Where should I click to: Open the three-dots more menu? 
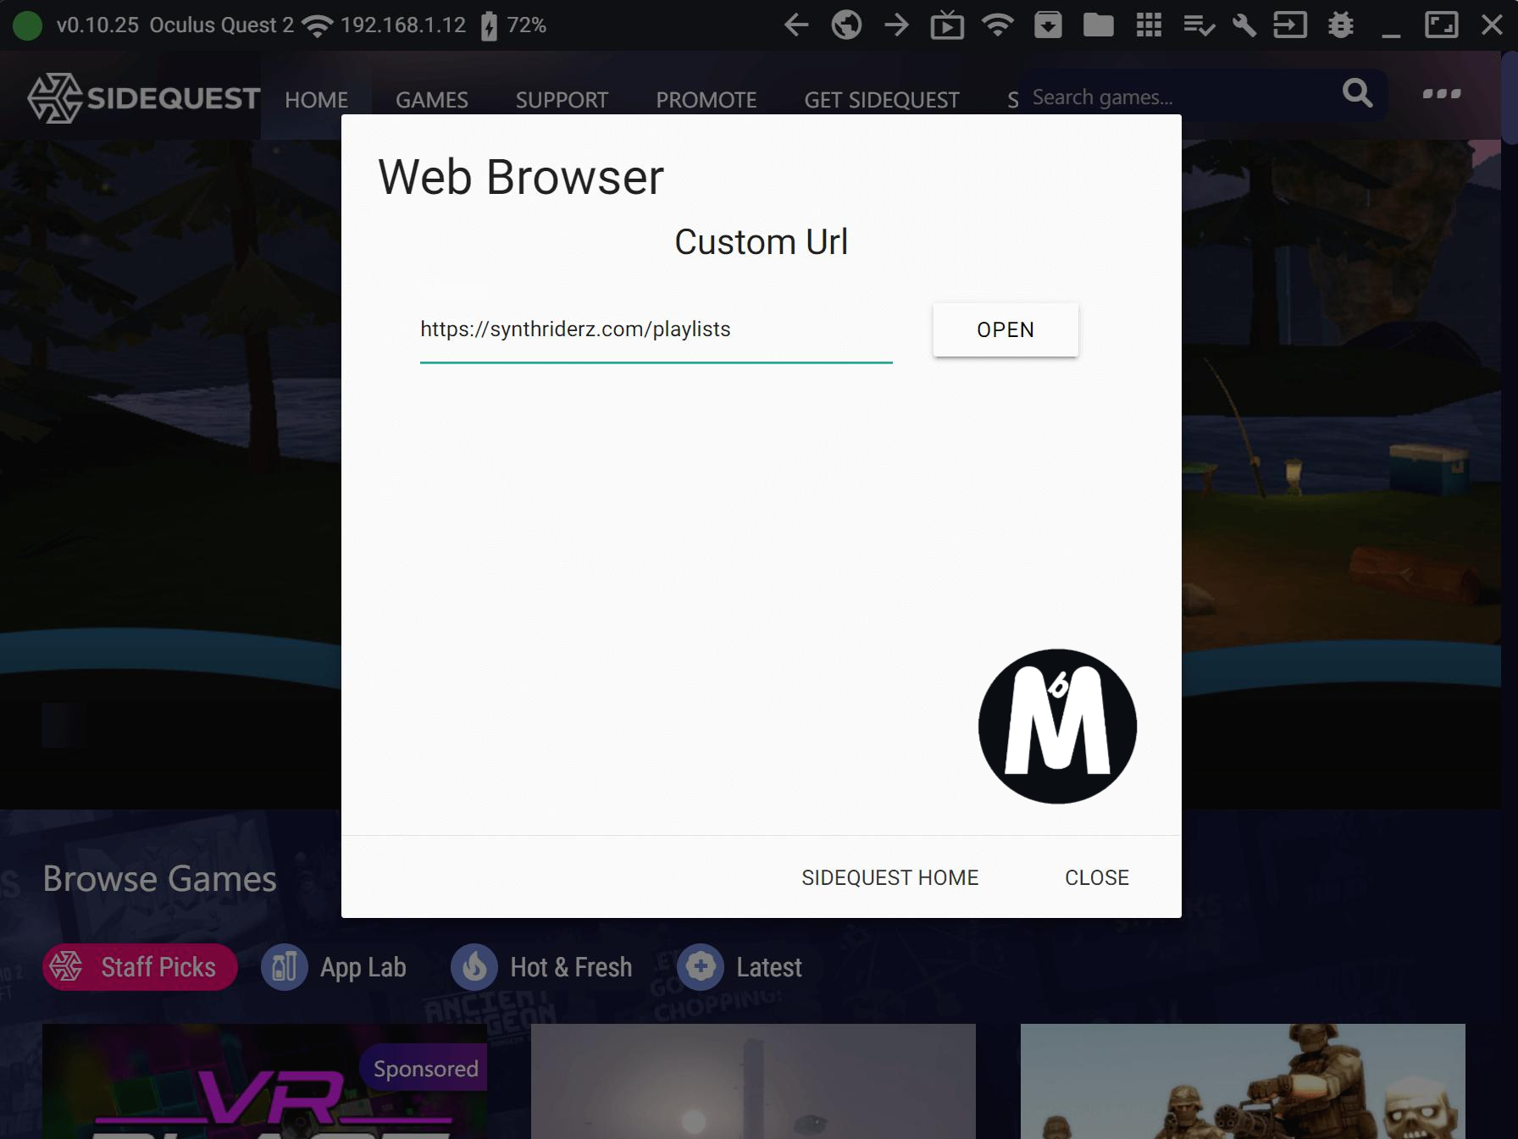1442,93
